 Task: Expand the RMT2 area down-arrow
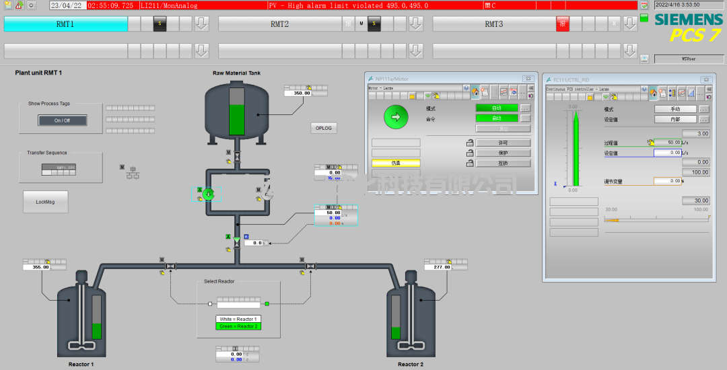416,24
